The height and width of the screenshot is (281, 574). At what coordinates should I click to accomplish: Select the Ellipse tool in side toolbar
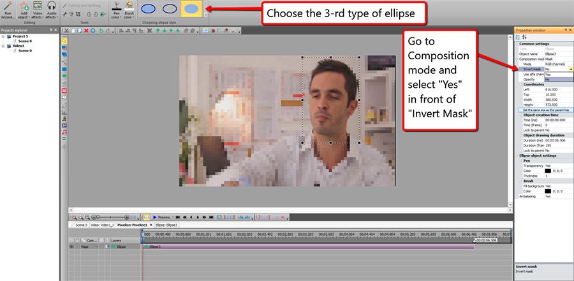click(64, 76)
